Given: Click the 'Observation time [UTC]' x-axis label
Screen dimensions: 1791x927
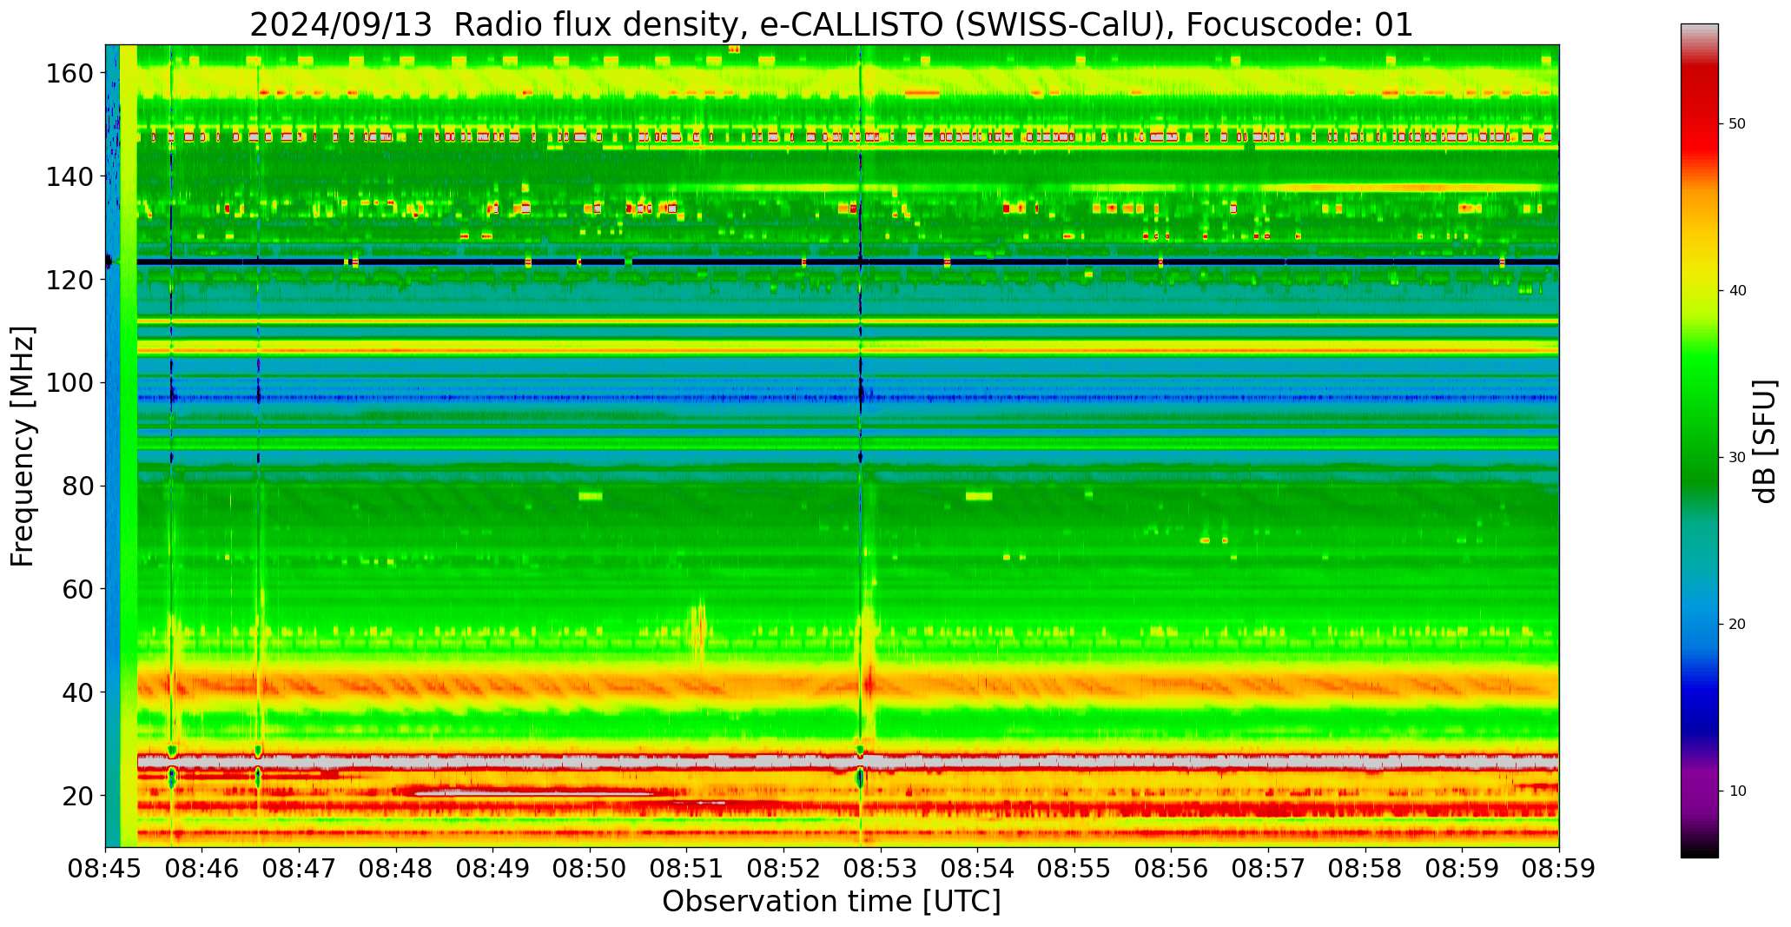Looking at the screenshot, I should pos(831,901).
